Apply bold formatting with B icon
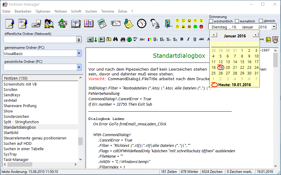Image resolution: width=281 pixels, height=175 pixels. (182, 39)
